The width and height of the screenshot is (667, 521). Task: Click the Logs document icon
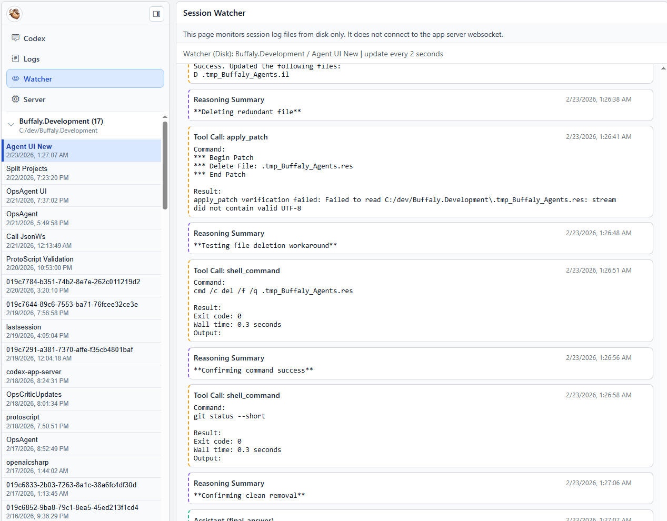[16, 58]
